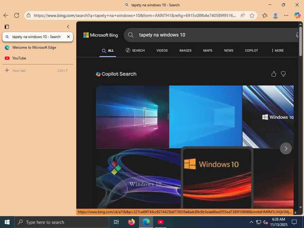
Task: Switch to the VIDEOS tab
Action: coord(162,50)
